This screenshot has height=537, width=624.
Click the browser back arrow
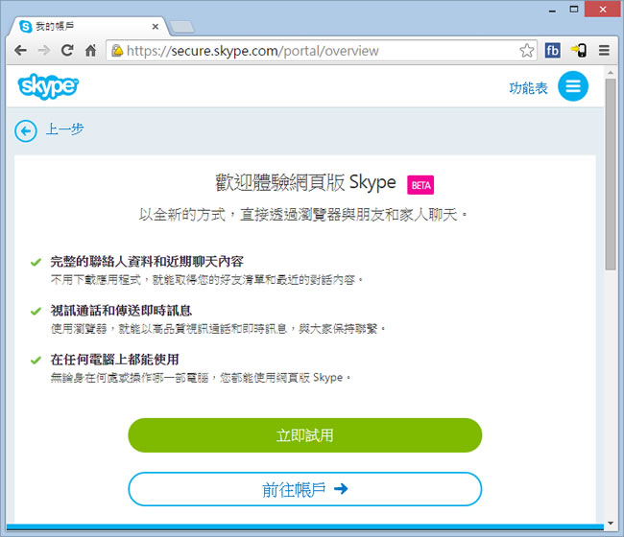pyautogui.click(x=20, y=51)
